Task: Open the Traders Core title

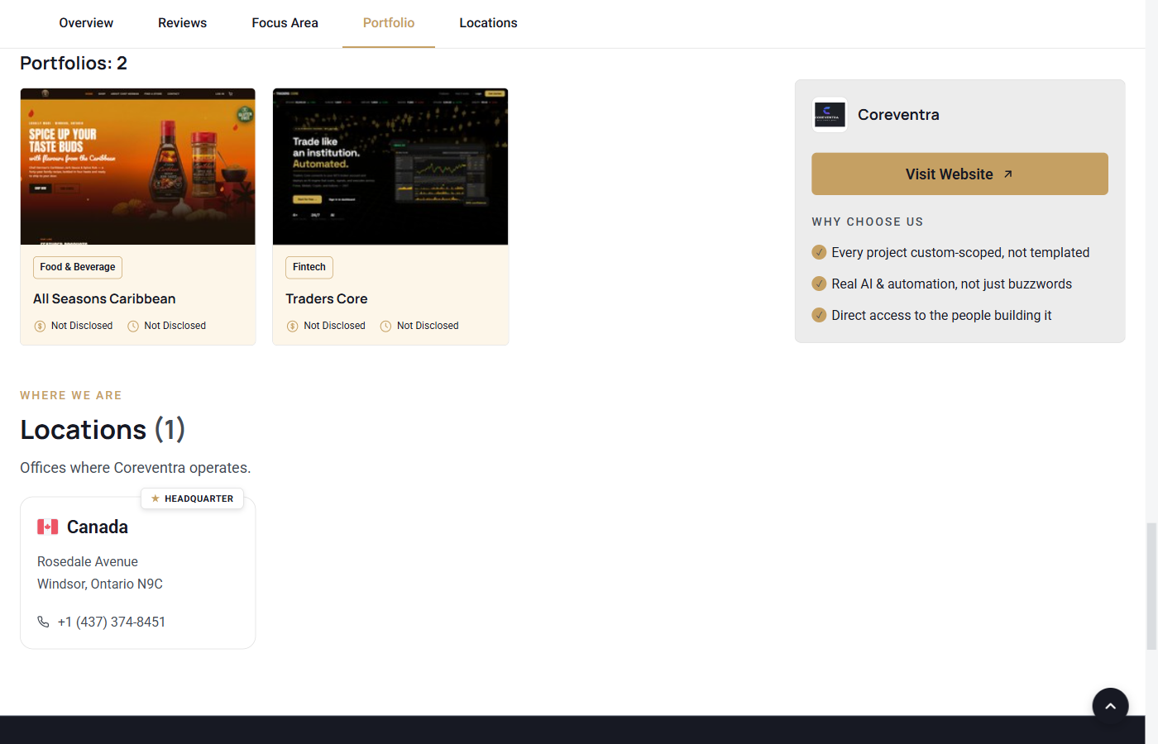Action: 327,298
